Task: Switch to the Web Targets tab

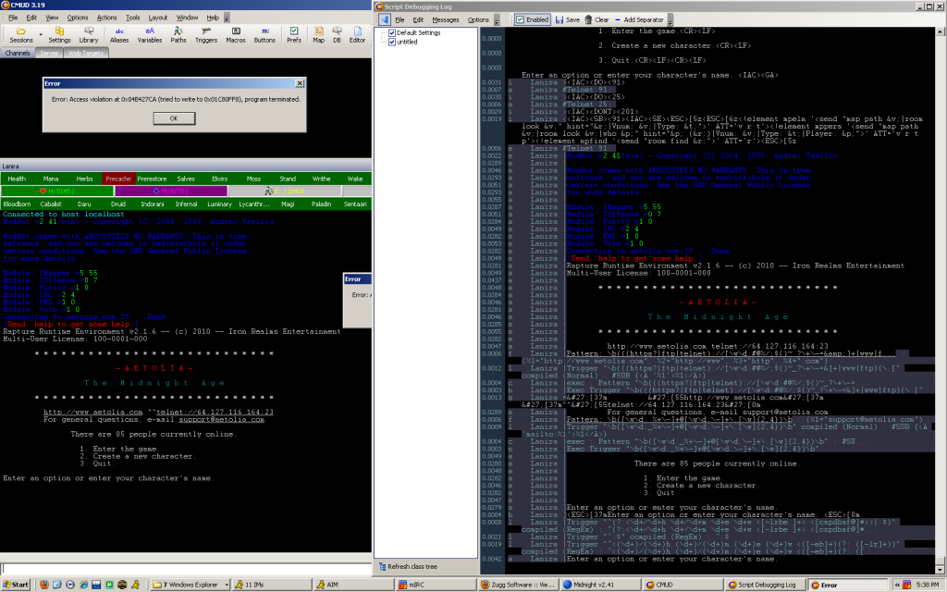Action: [84, 54]
